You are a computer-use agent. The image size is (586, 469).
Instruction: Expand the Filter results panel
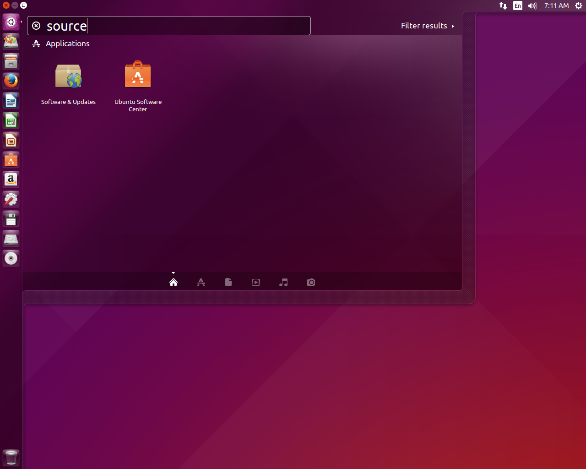pos(428,26)
